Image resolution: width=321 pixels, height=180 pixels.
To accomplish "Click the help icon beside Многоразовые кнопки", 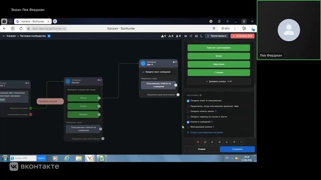I will point(214,127).
